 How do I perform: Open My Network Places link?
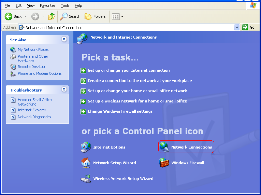click(33, 50)
